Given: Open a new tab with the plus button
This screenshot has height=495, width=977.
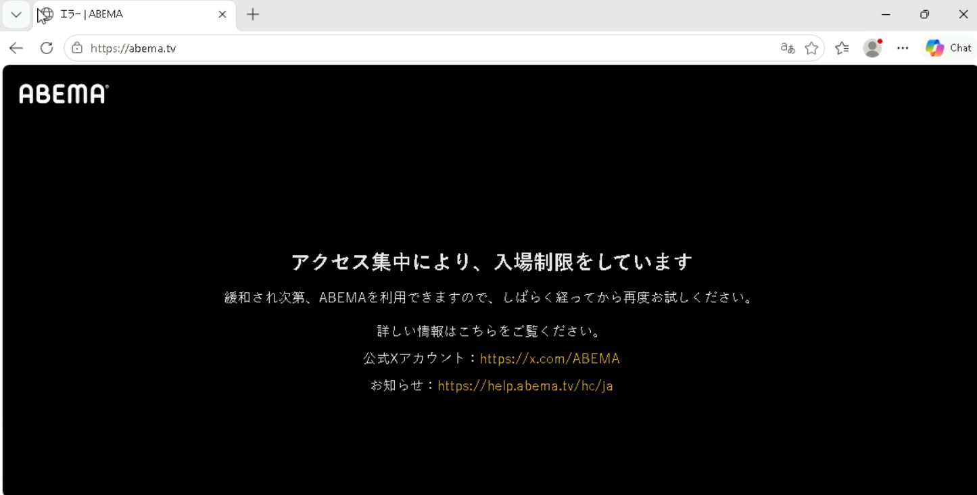Looking at the screenshot, I should (x=253, y=14).
